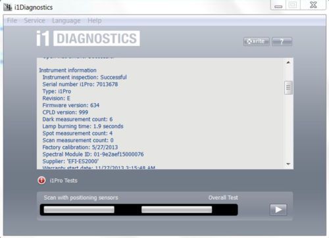
Task: Click 'Firmware version: 634' line
Action: (x=71, y=105)
